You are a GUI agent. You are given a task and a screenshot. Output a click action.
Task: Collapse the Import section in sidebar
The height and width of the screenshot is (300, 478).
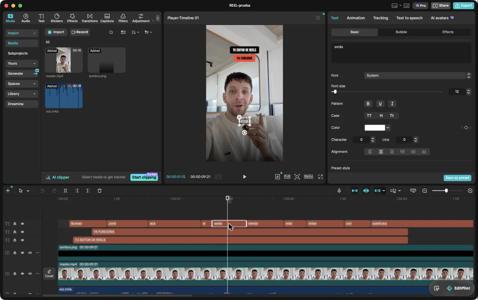coord(22,33)
